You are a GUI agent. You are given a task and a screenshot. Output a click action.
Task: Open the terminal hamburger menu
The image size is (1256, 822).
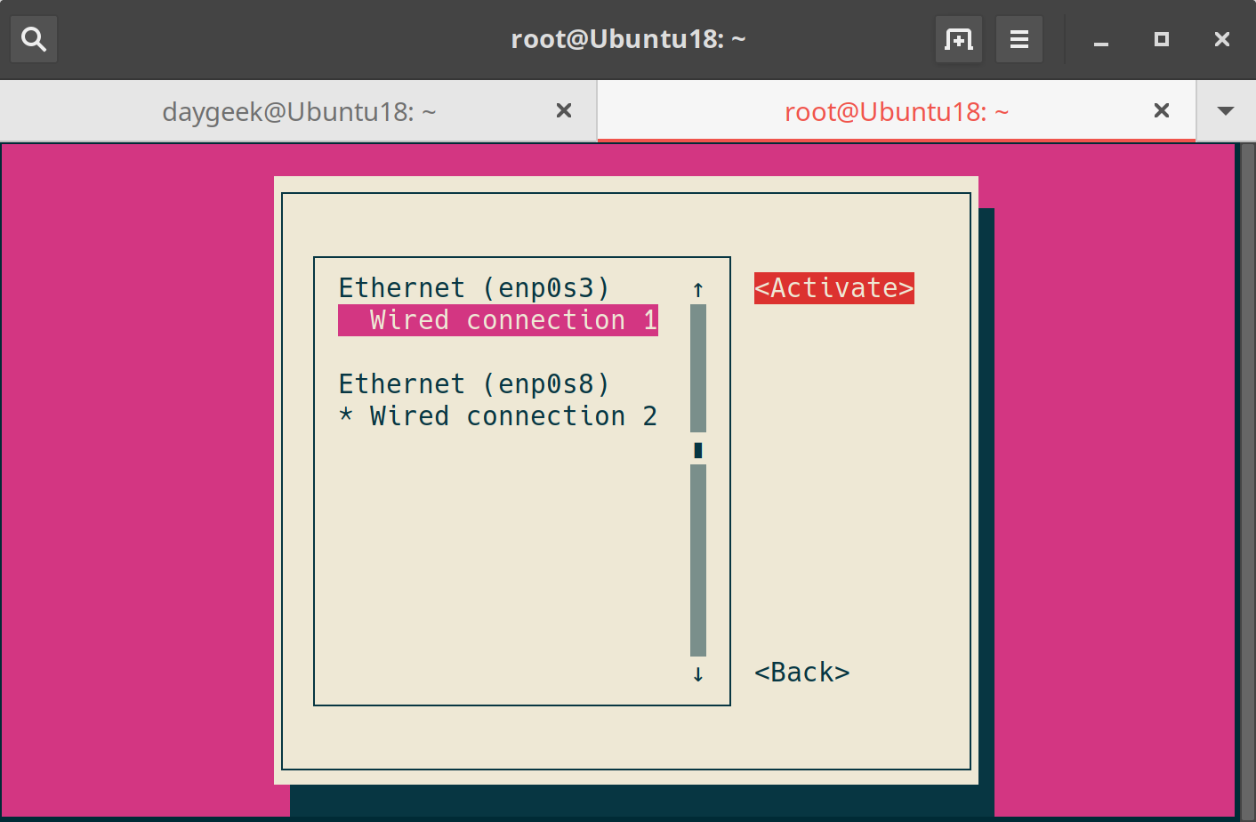(1018, 39)
